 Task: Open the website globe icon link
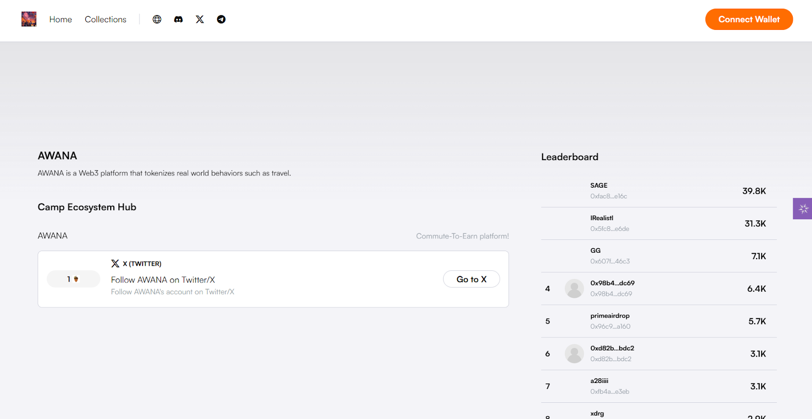(x=157, y=19)
